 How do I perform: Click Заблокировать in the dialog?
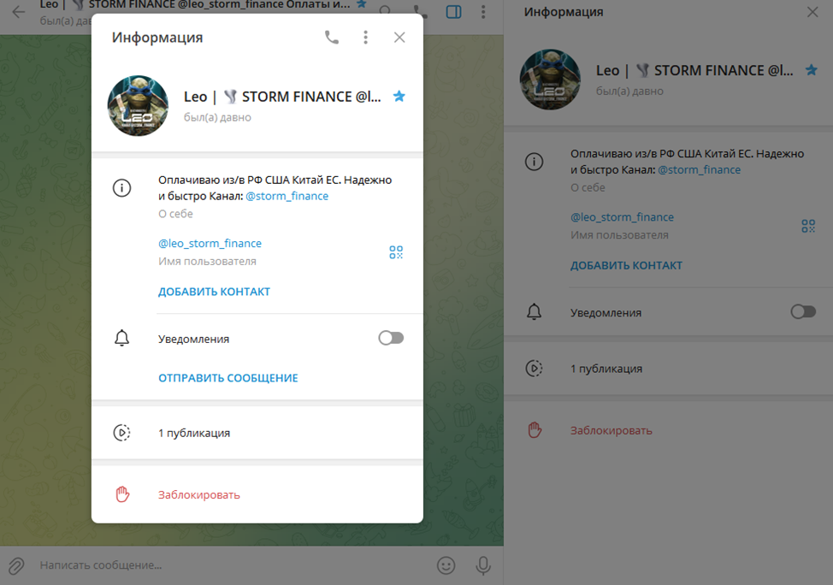pos(199,494)
